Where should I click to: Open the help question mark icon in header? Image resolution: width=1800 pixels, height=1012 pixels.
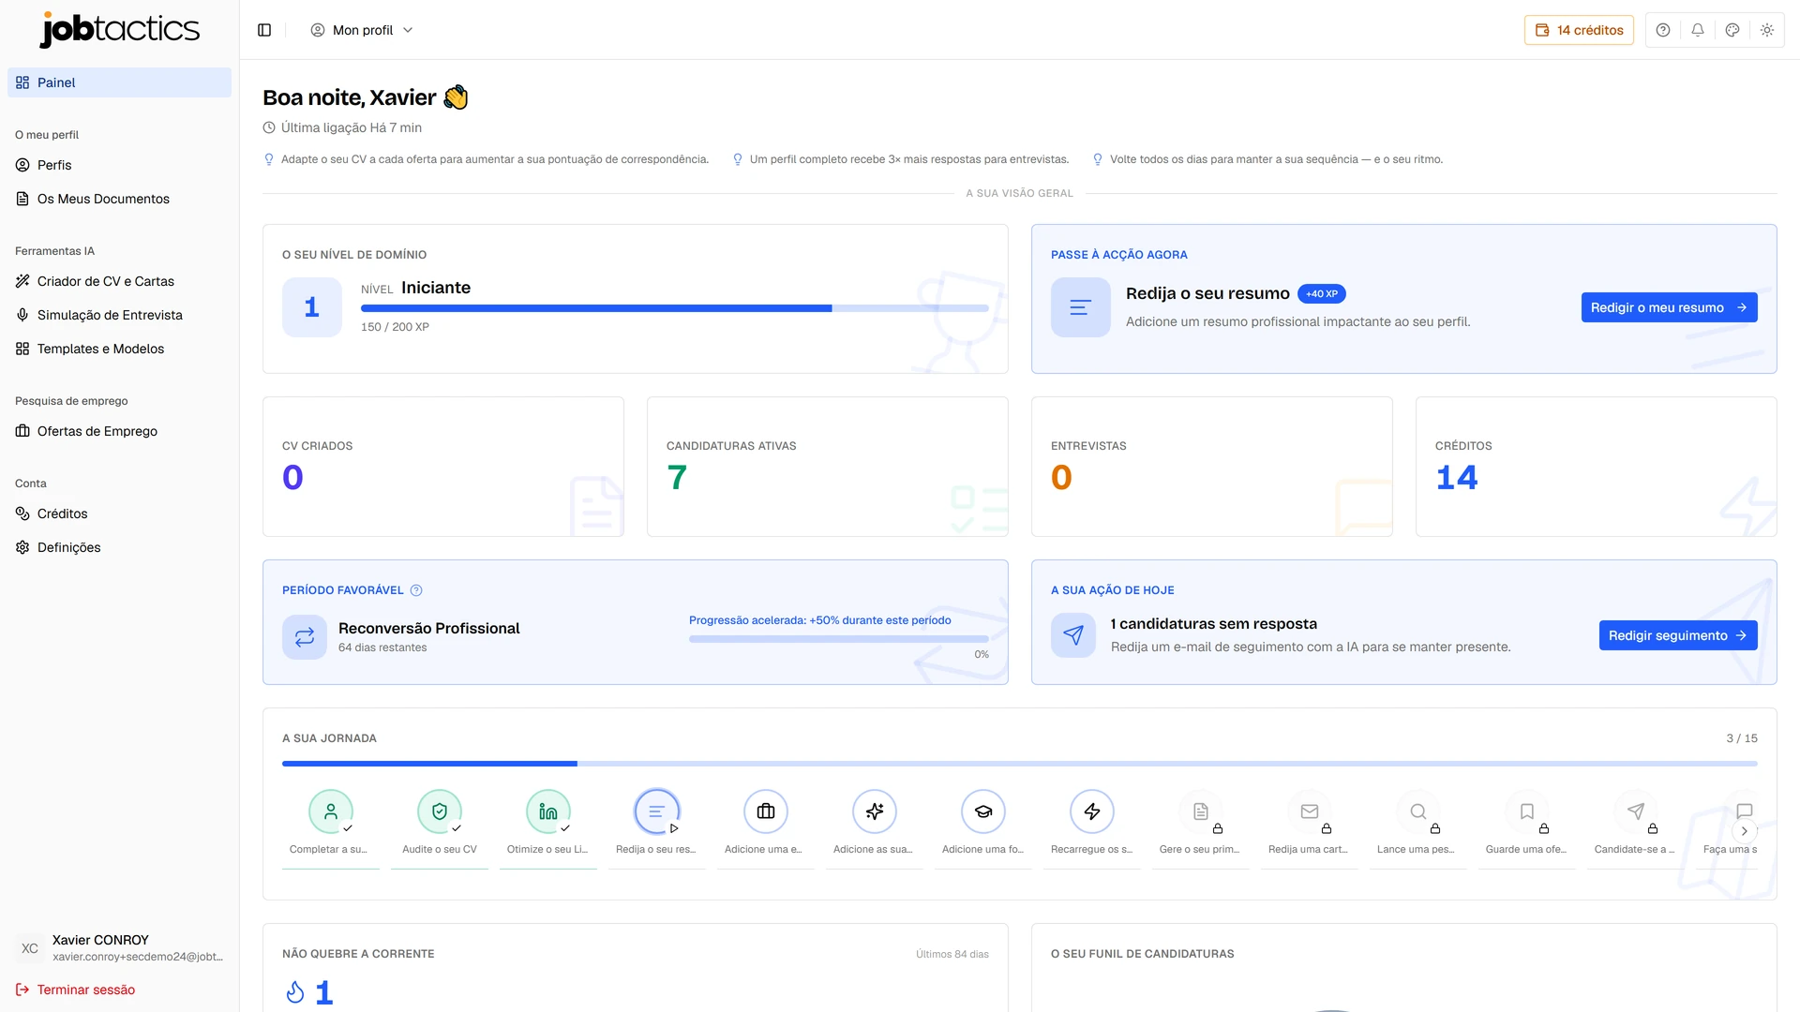(1663, 30)
